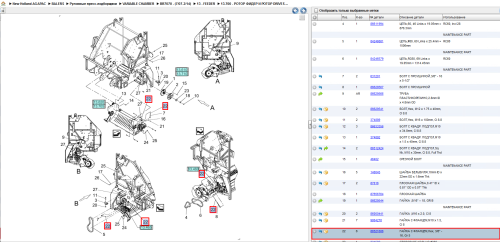Select row description 'ПЛОСКАЯ ШАЙБА'
This screenshot has height=242, width=500.
[x=412, y=194]
